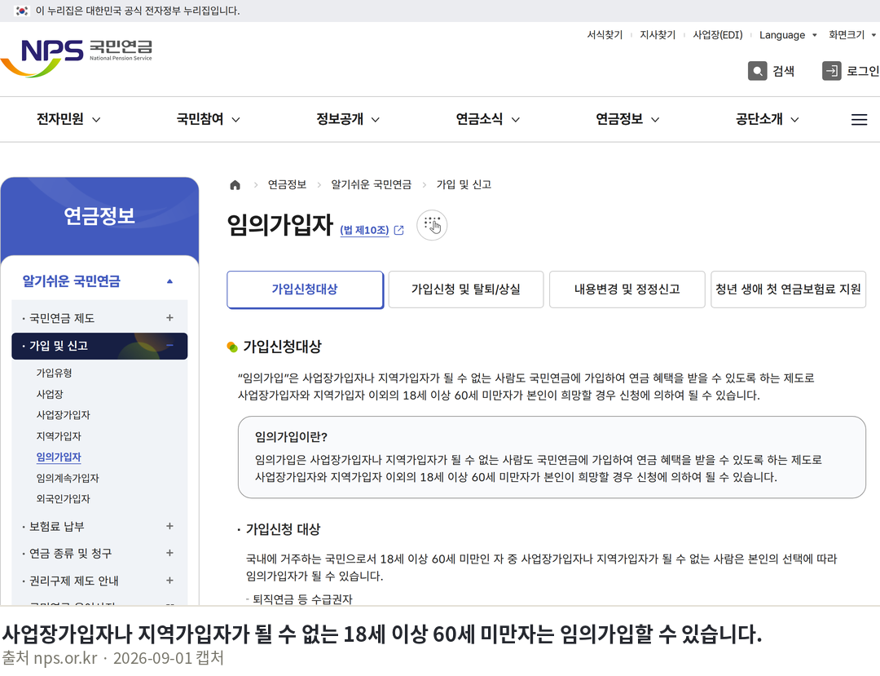
Task: Click 권리구제 제도 안내 sidebar item
Action: pos(74,581)
